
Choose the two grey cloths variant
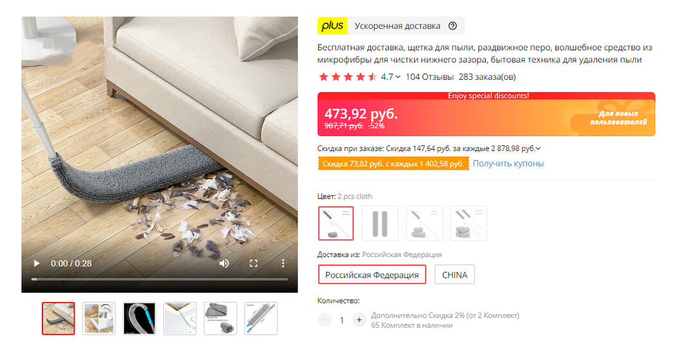point(380,224)
